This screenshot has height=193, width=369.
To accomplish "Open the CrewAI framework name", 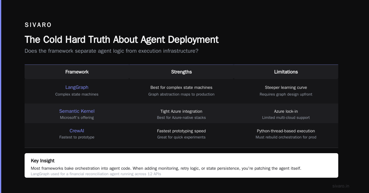I will coord(77,131).
